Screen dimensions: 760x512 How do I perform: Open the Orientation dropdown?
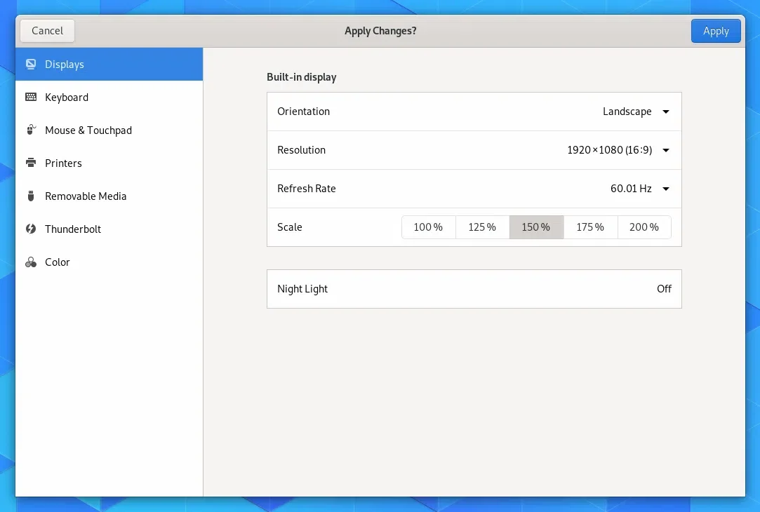click(x=635, y=111)
